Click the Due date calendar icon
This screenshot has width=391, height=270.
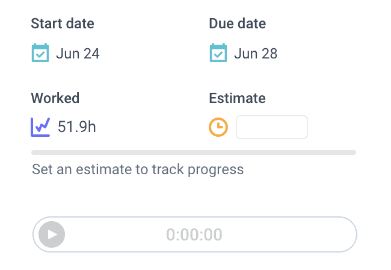tap(218, 52)
